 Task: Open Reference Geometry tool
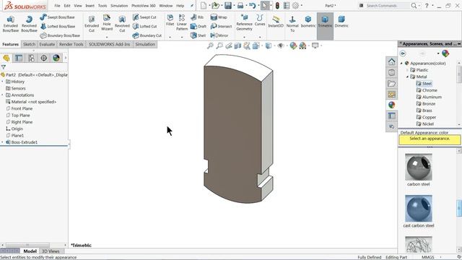[x=244, y=22]
